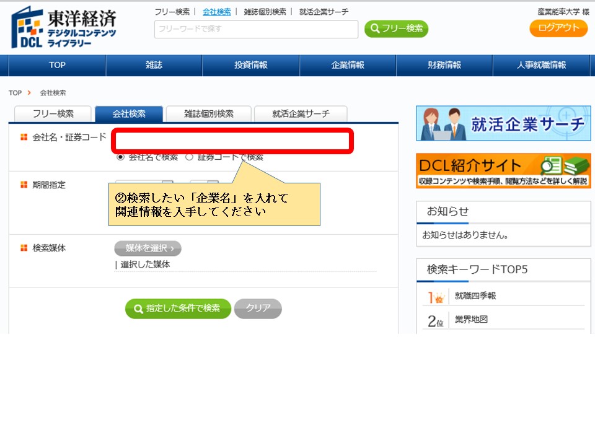Switch to the 就活企業サーチ tab
The height and width of the screenshot is (446, 595).
coord(301,114)
